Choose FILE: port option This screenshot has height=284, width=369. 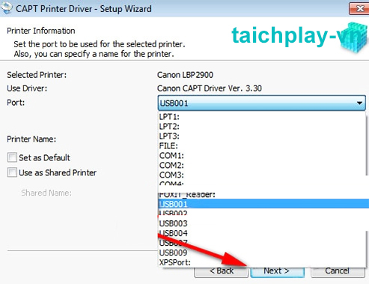click(x=262, y=146)
